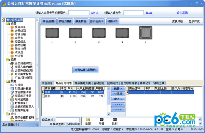The width and height of the screenshot is (205, 133).
Task: Click the 开台/结帐 toolbar button
Action: point(49,21)
